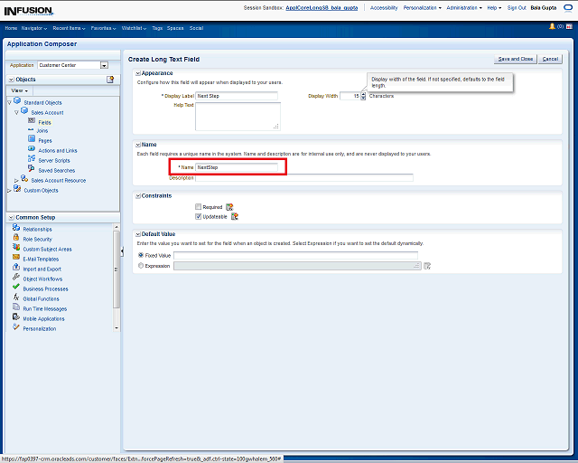Open Role Security in Common Setup

point(37,239)
